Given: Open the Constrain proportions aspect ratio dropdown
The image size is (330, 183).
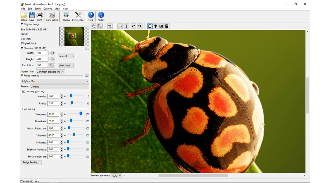Looking at the screenshot, I should [x=63, y=71].
